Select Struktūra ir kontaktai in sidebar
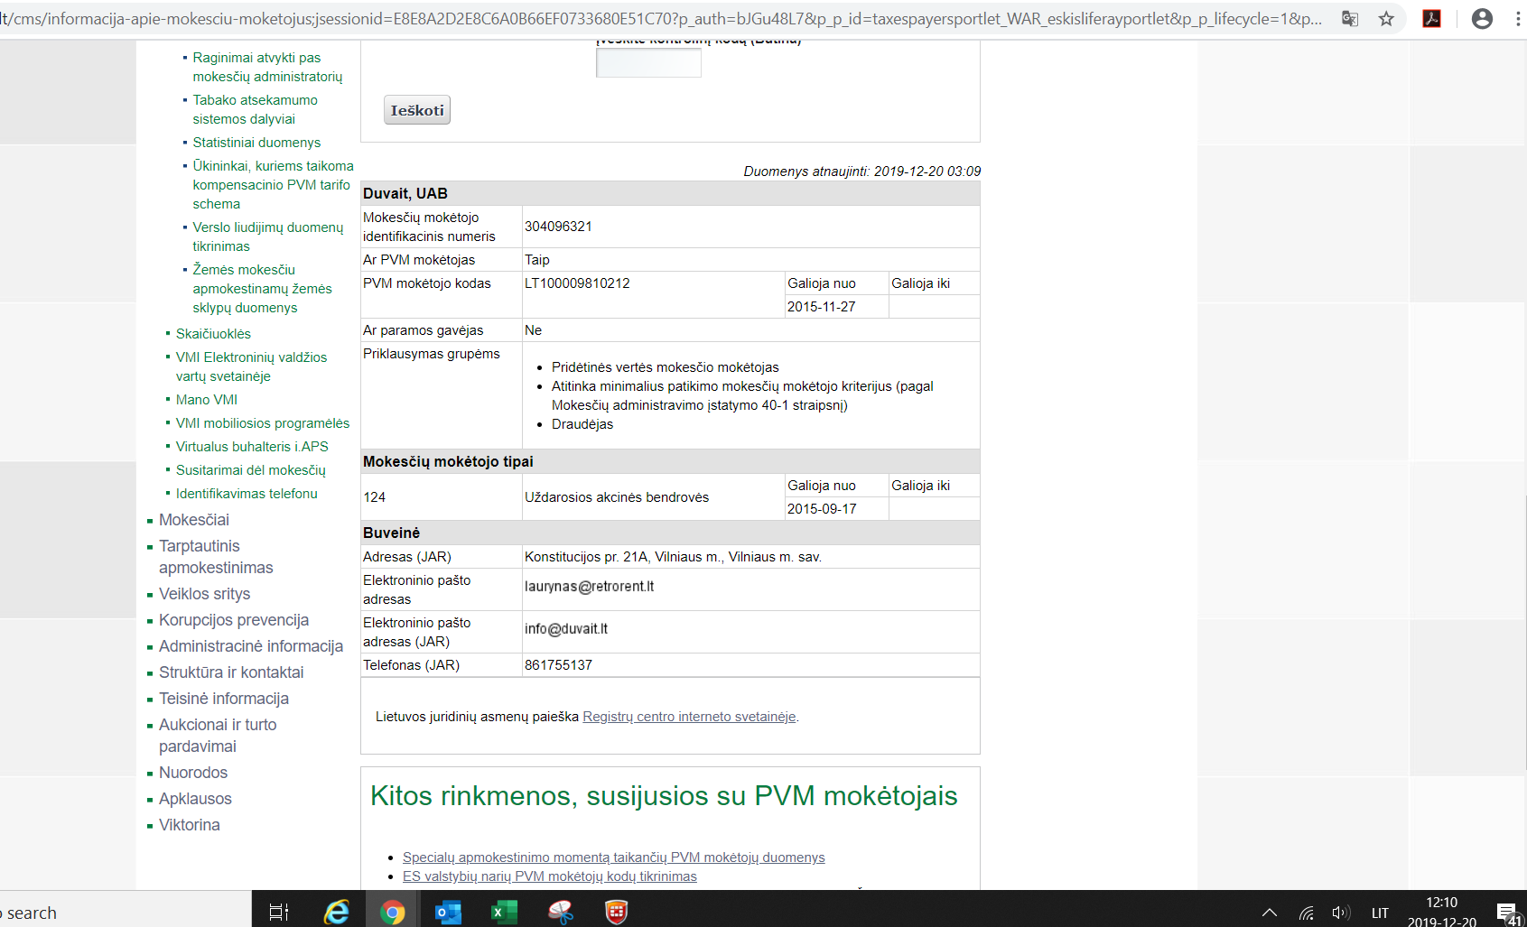 [231, 672]
